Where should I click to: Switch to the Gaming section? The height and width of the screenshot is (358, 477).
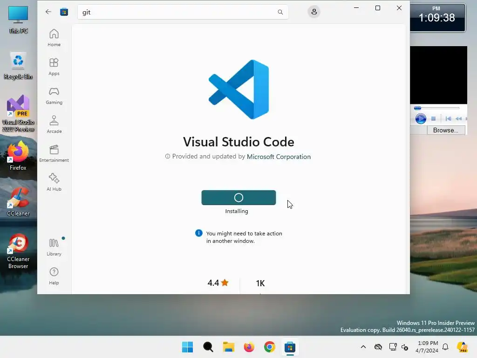pos(54,96)
